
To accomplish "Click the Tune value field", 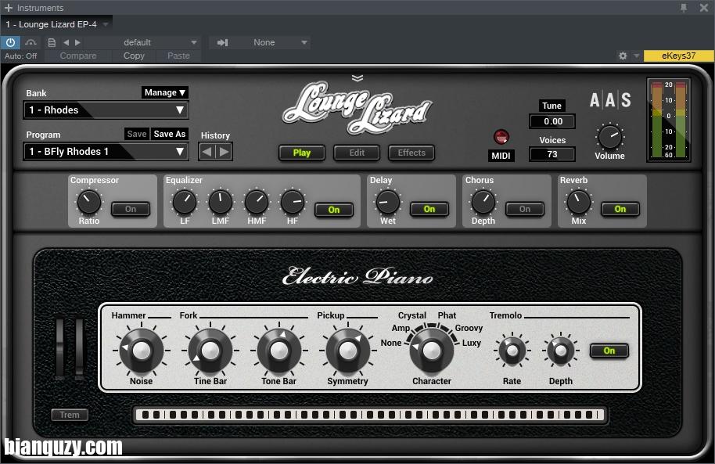I will click(x=552, y=121).
